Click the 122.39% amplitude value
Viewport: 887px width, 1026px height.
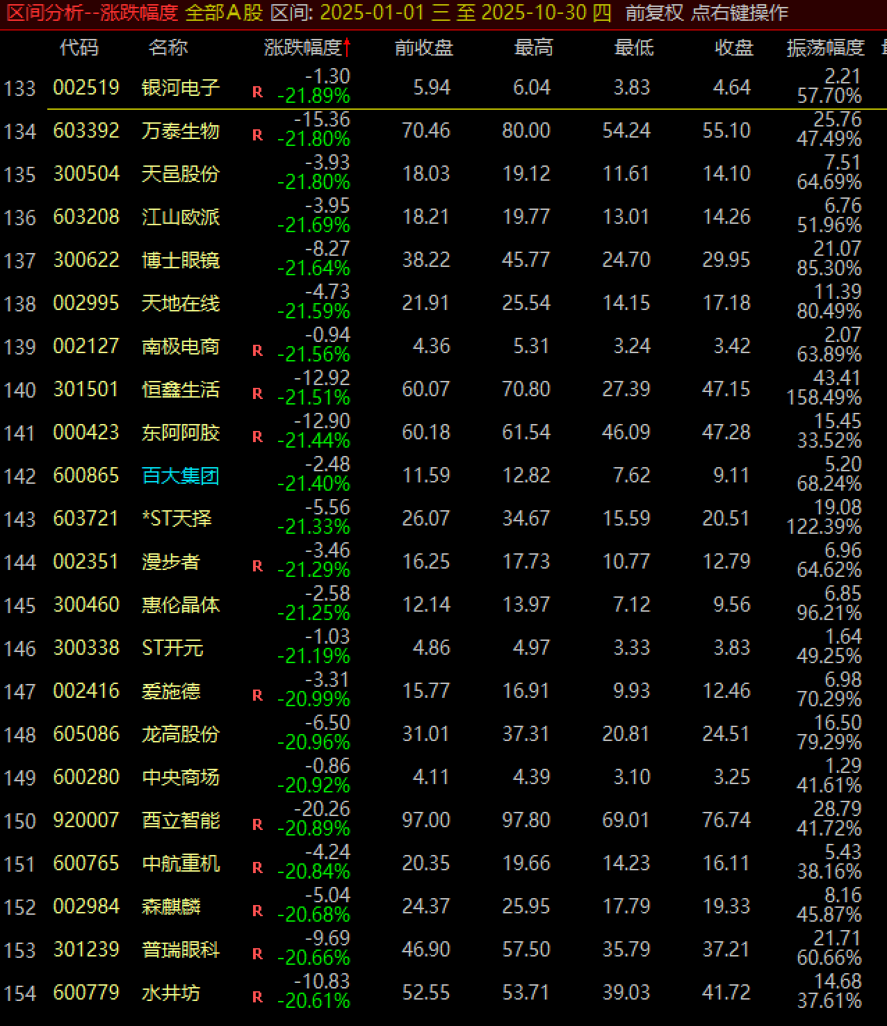tap(824, 527)
